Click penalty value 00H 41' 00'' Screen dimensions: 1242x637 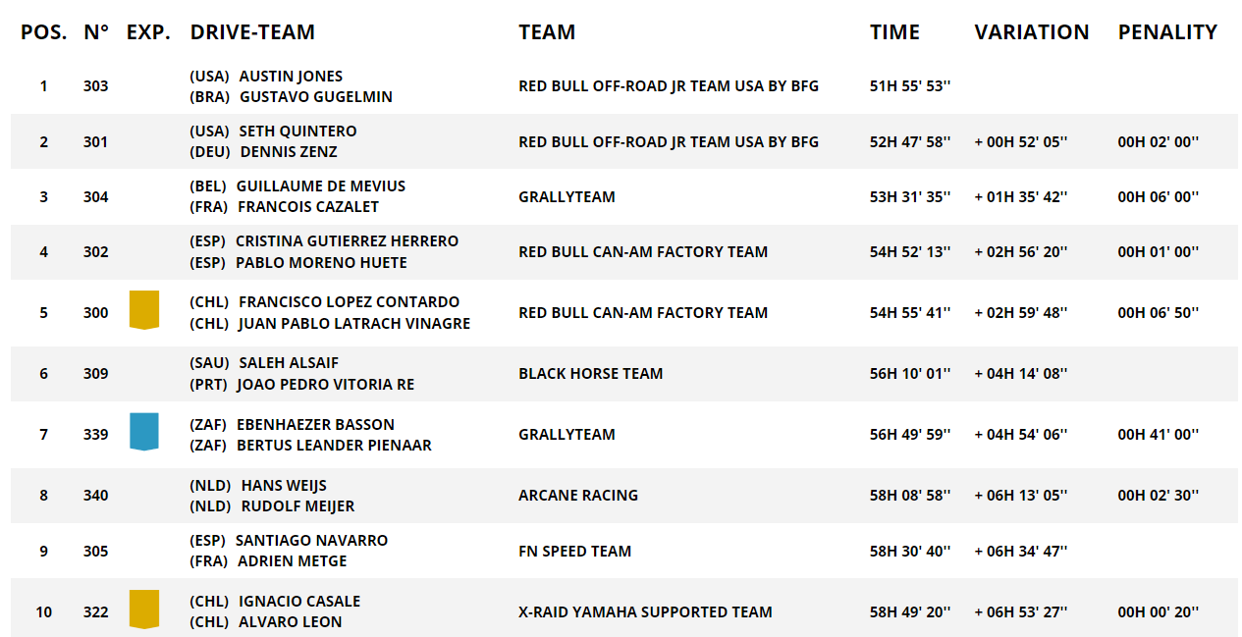coord(1159,434)
